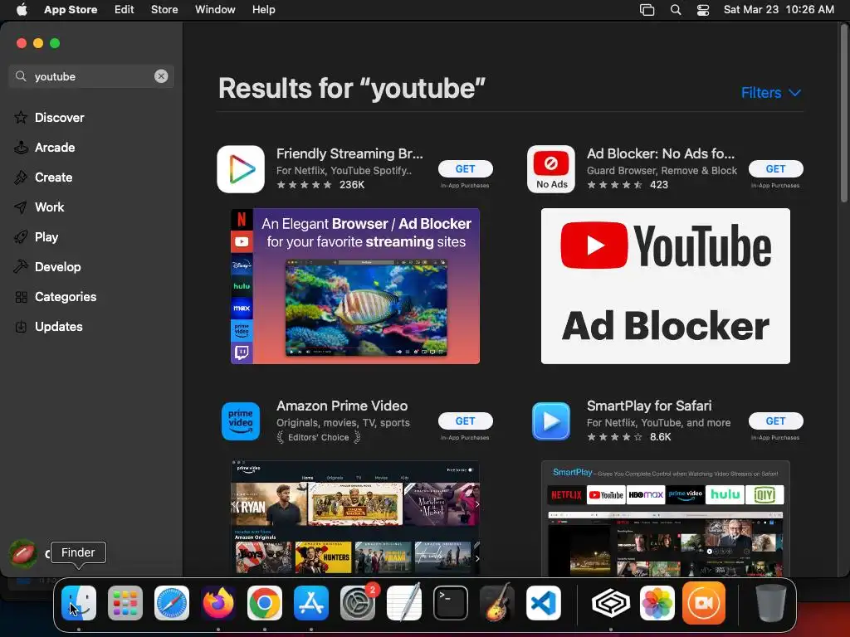Open the Friendly Streaming Br... title
Image resolution: width=850 pixels, height=637 pixels.
349,153
